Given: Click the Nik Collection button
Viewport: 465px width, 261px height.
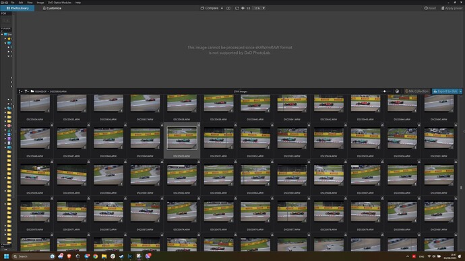Looking at the screenshot, I should [x=416, y=91].
